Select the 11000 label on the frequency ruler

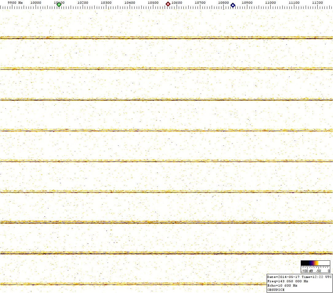(x=270, y=2)
